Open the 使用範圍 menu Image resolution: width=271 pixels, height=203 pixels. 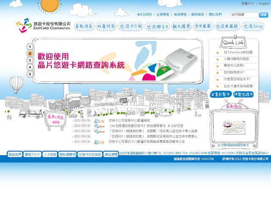point(203,26)
